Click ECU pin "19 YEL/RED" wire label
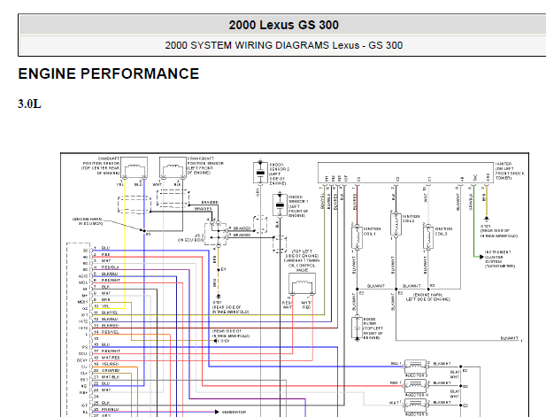 coord(106,364)
